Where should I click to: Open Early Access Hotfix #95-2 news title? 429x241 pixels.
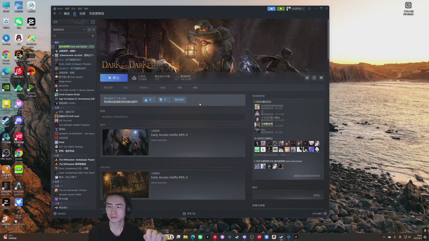click(169, 177)
